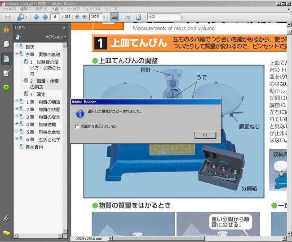Select bookmark 巻末資料
Screen dimensions: 292x242
(34, 147)
